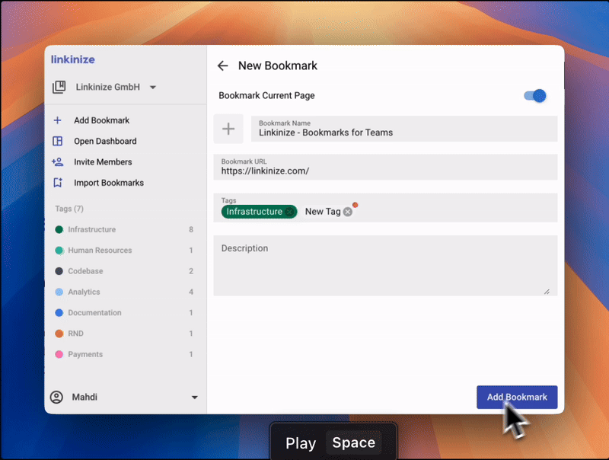The image size is (609, 460).
Task: Click the New Bookmark title
Action: pyautogui.click(x=278, y=65)
